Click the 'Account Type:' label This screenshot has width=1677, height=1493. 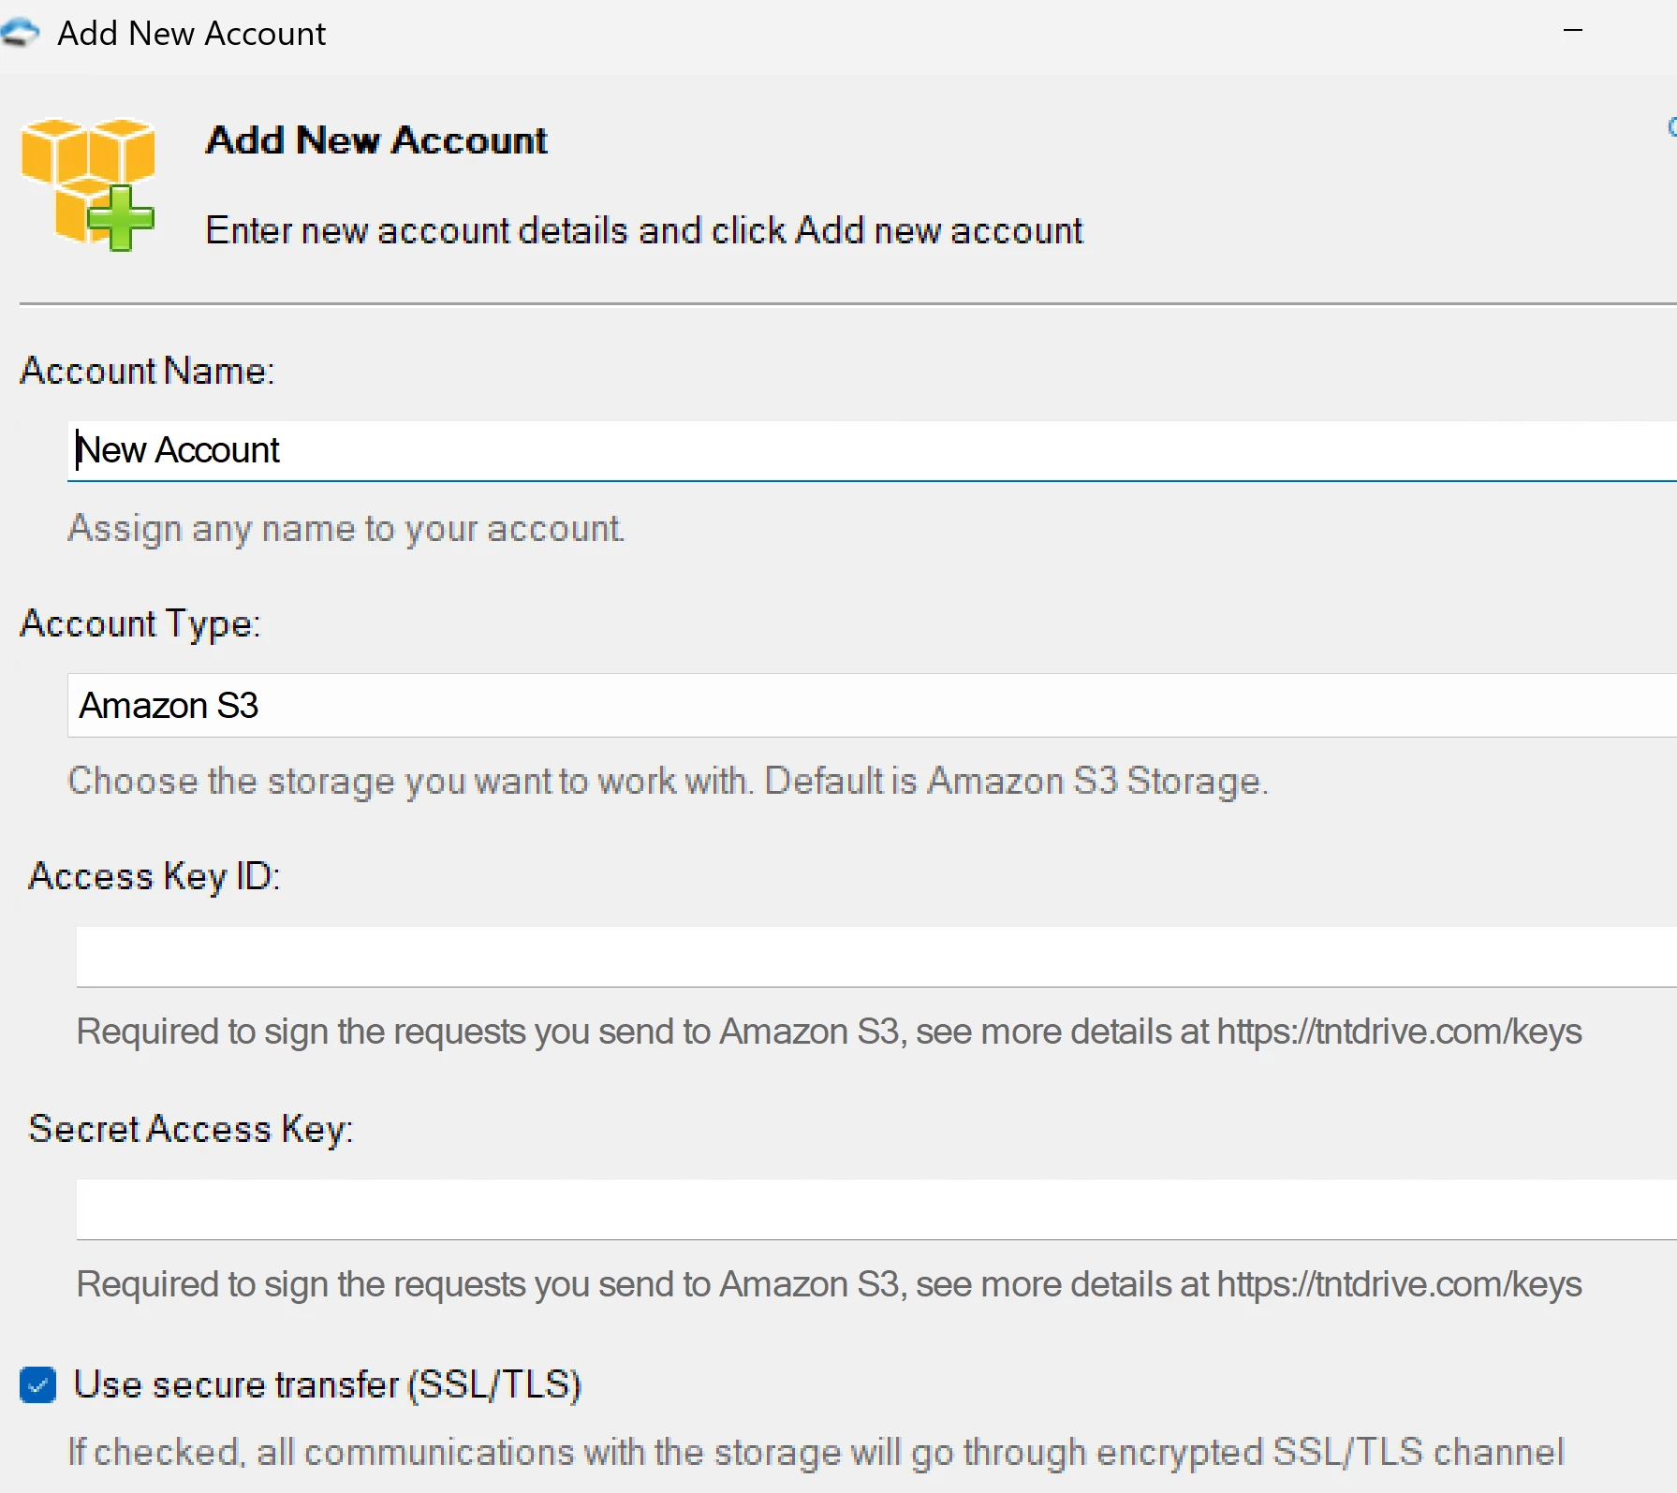pos(140,623)
